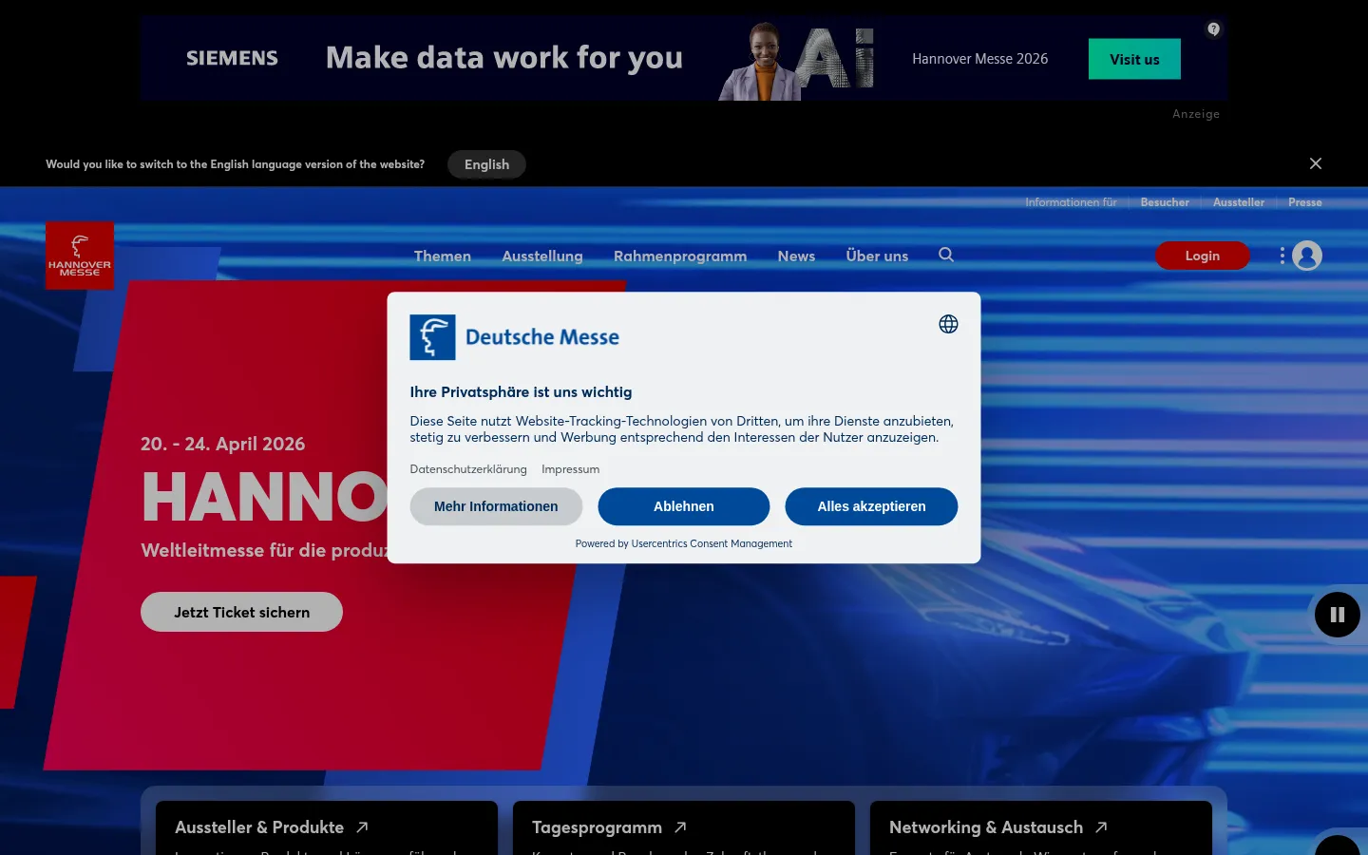This screenshot has height=855, width=1368.
Task: Open the Impressum link
Action: pyautogui.click(x=571, y=469)
